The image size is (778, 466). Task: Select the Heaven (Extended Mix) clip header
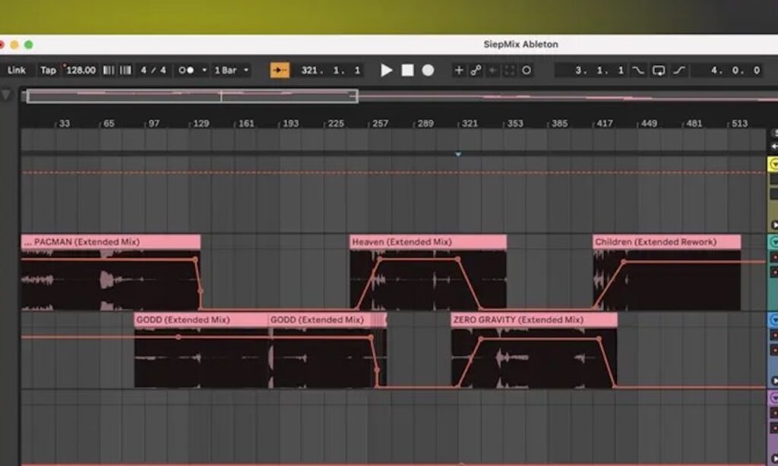pos(429,242)
